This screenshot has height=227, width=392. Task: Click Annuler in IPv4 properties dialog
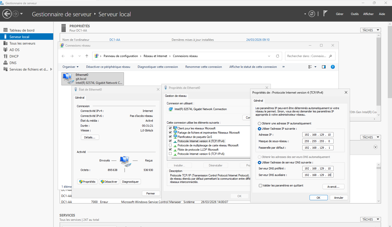pos(339,198)
